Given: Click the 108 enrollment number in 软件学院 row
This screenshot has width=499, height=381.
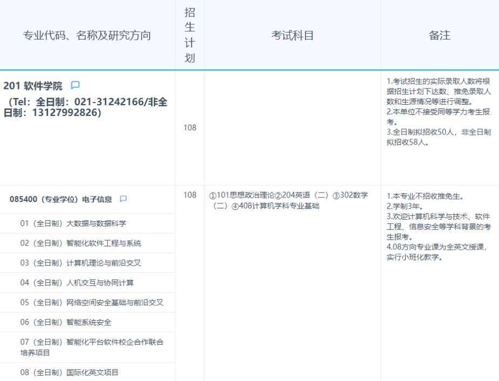Looking at the screenshot, I should click(190, 128).
